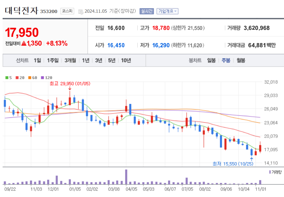Click the stock code 353200
The image size is (284, 197).
[49, 11]
